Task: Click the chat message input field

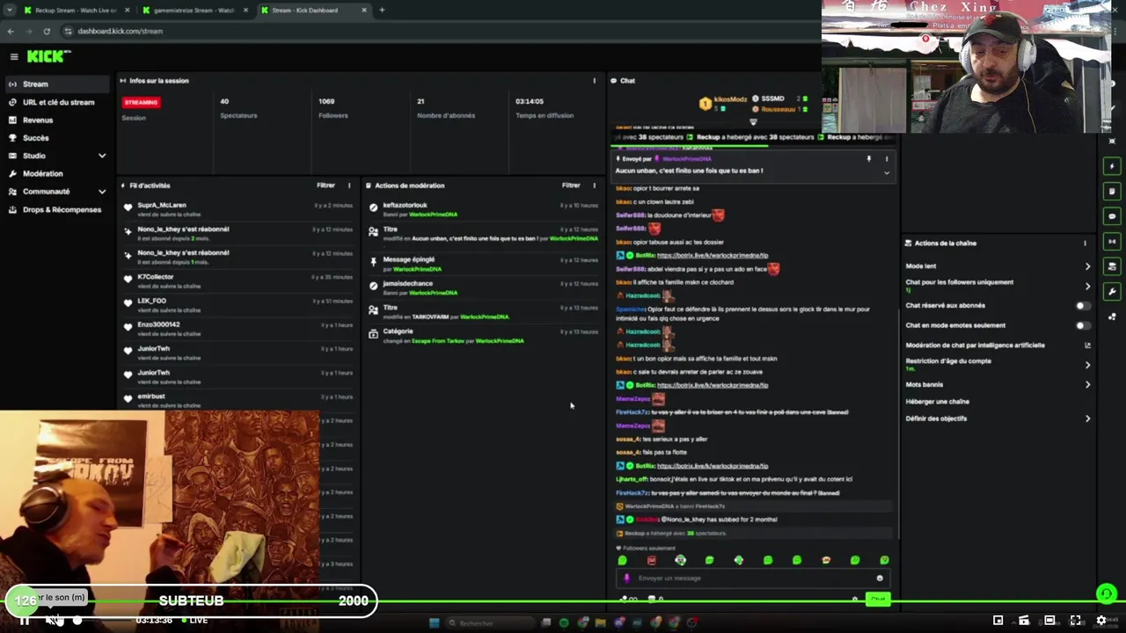Action: (752, 578)
